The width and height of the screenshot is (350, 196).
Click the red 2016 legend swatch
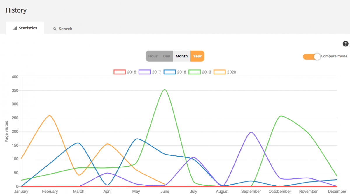click(120, 72)
